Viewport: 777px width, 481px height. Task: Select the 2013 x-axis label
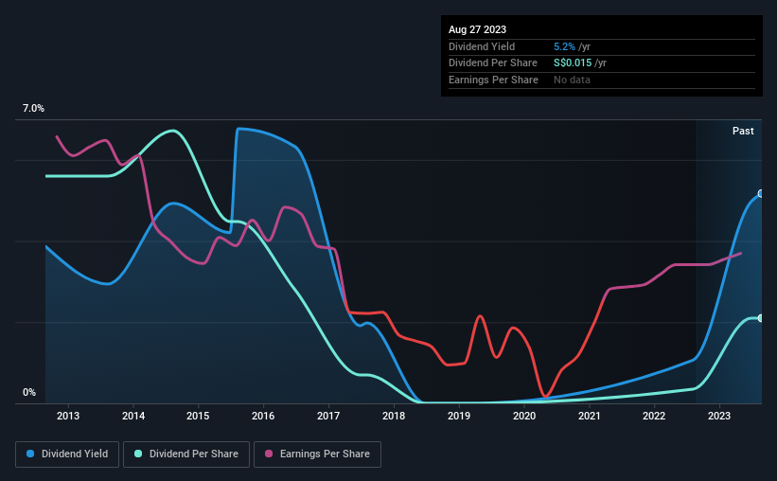point(68,416)
